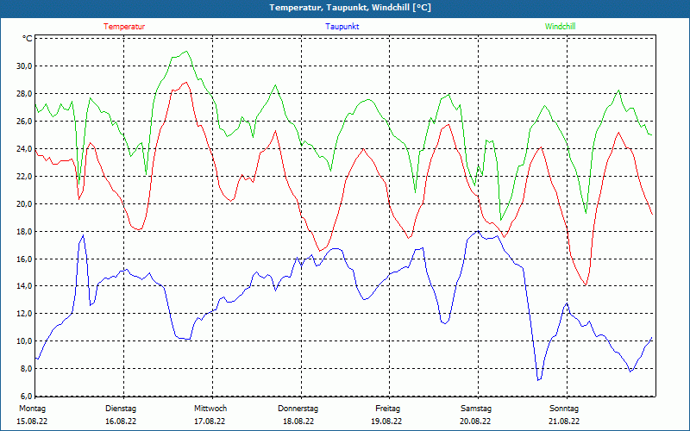Viewport: 690px width, 431px height.
Task: Click the 18,0 y-axis value
Action: [x=24, y=231]
